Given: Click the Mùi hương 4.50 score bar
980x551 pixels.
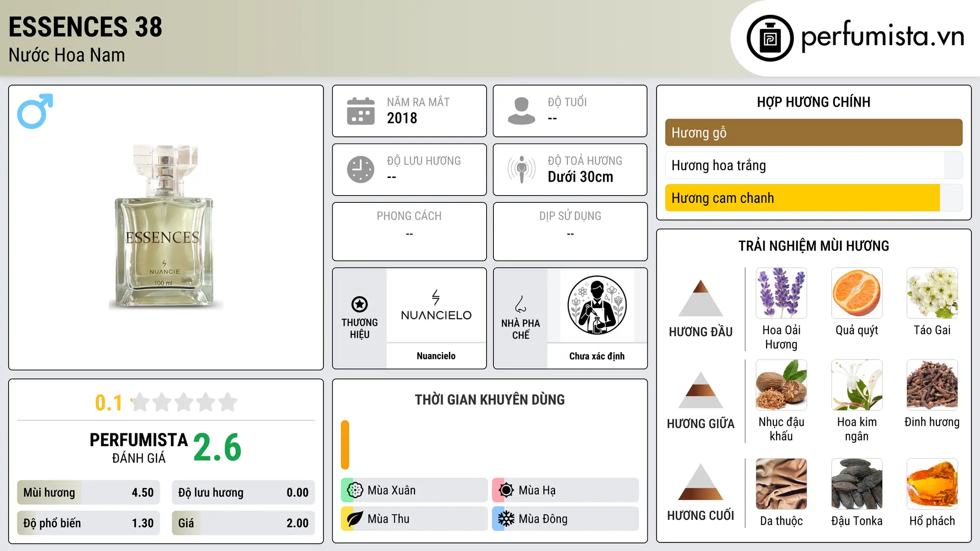Looking at the screenshot, I should tap(89, 493).
